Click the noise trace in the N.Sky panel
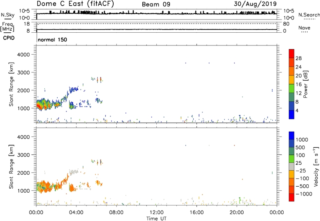This screenshot has width=320, height=221. [156, 14]
